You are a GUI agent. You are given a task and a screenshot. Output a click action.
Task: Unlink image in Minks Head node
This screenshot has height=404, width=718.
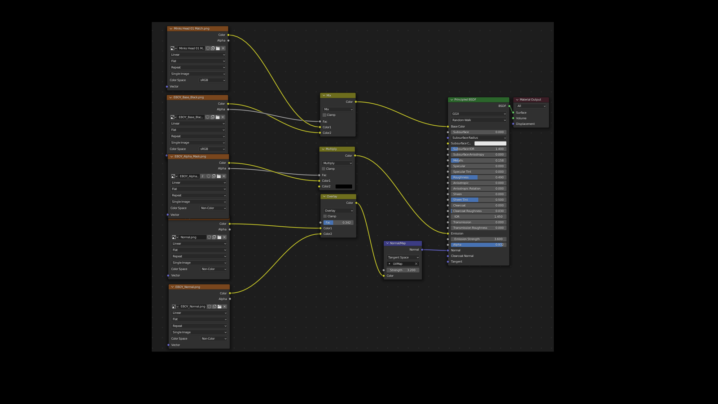(x=223, y=48)
